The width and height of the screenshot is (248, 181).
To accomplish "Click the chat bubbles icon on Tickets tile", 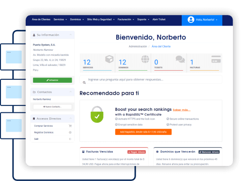I will (x=180, y=59).
